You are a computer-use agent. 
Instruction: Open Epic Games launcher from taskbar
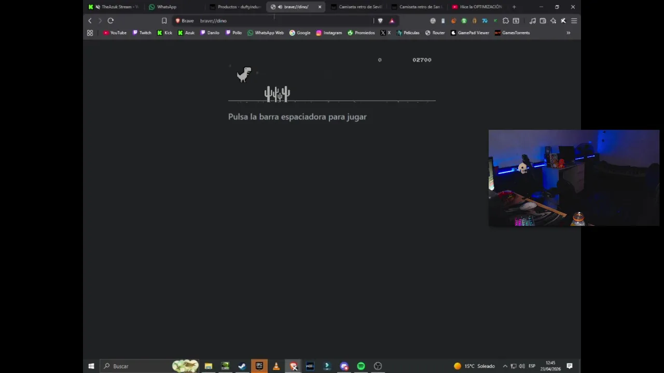259,366
